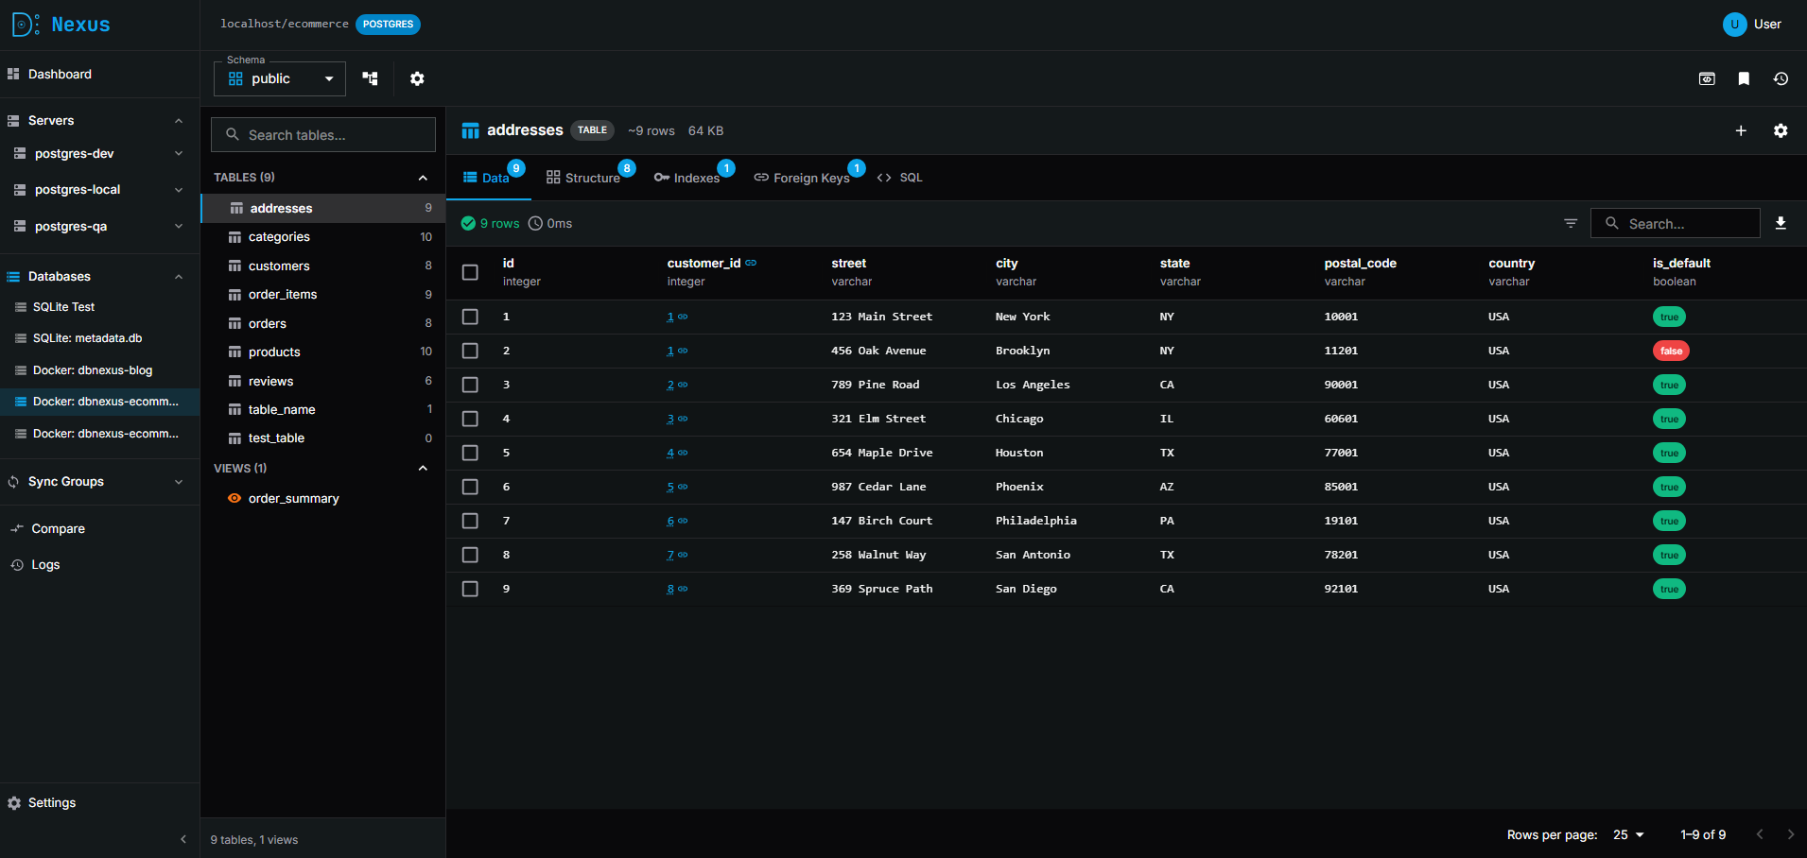Open rows per page dropdown

pyautogui.click(x=1628, y=834)
